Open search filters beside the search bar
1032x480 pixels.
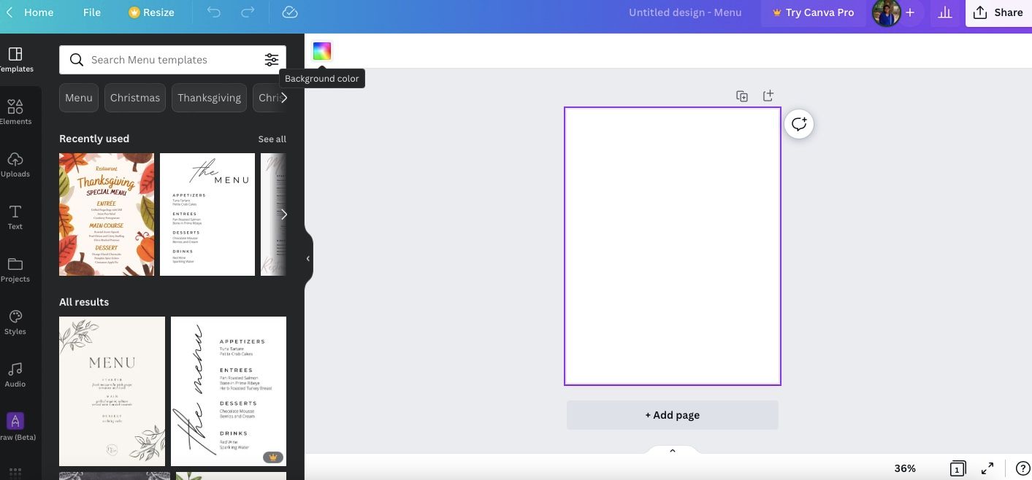click(x=272, y=59)
